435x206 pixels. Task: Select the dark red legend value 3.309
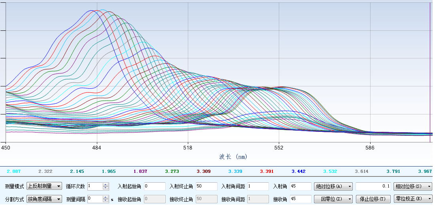(x=203, y=171)
